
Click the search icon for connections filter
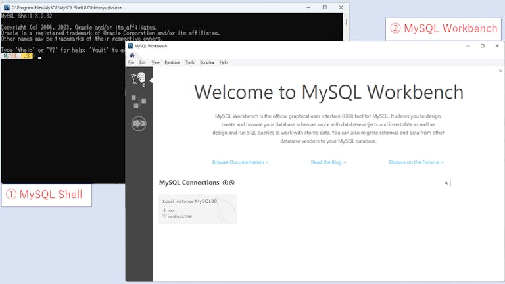446,183
